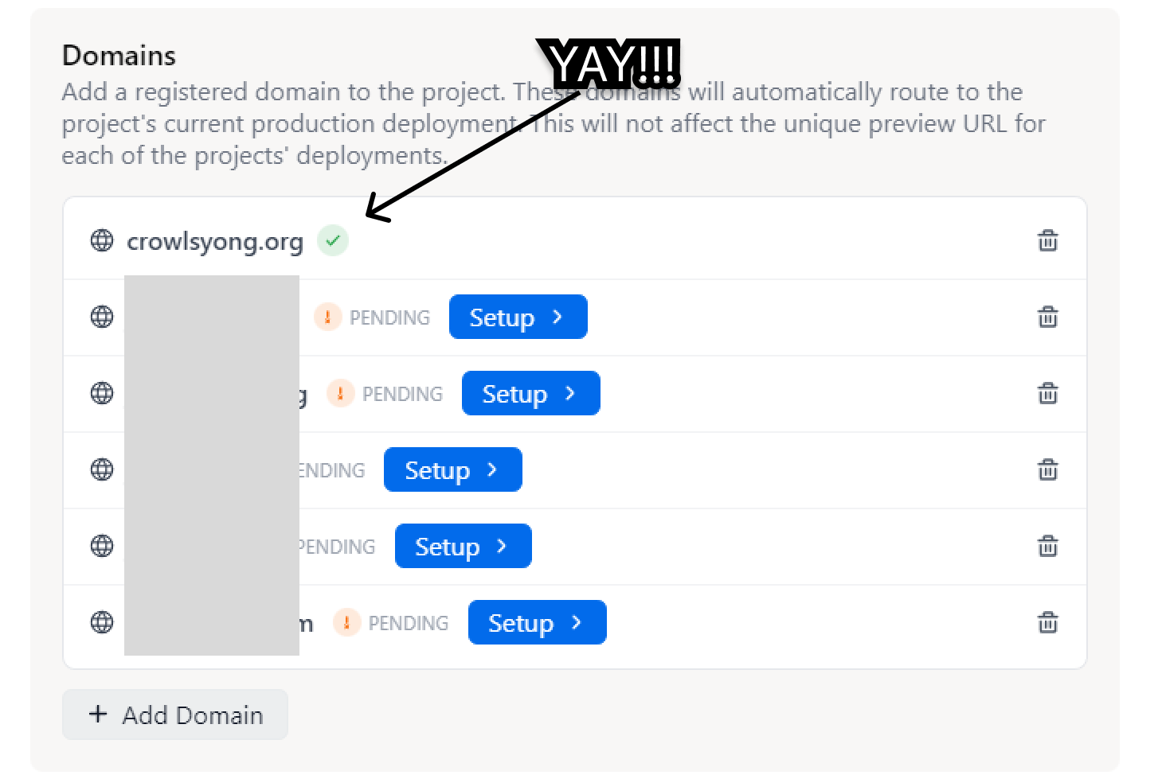The image size is (1158, 775).
Task: Click the pending alert icon on the third domain
Action: (x=341, y=393)
